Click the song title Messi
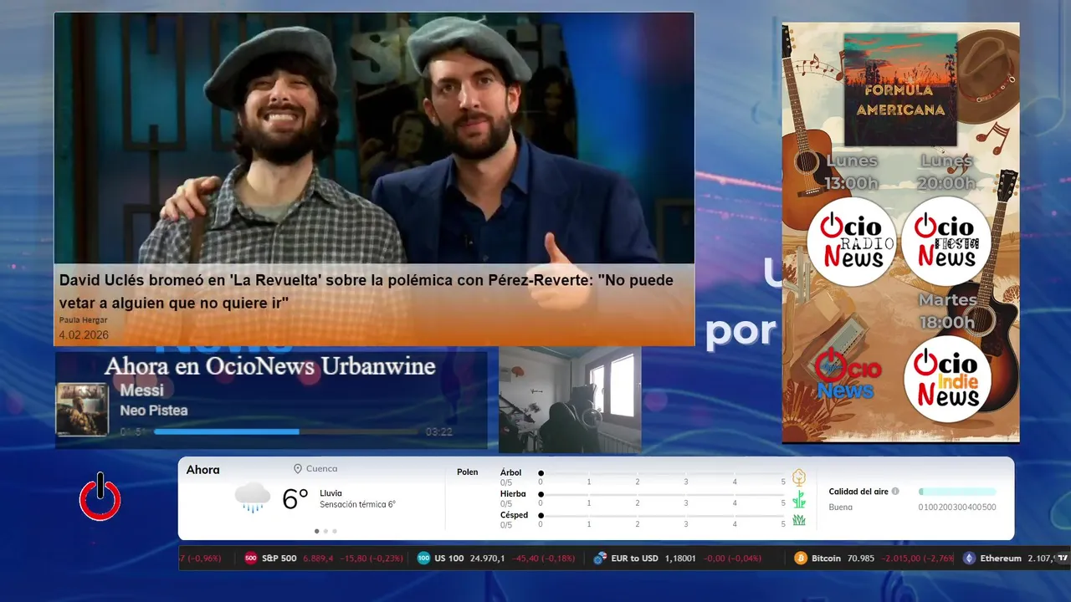Image resolution: width=1071 pixels, height=602 pixels. coord(142,390)
